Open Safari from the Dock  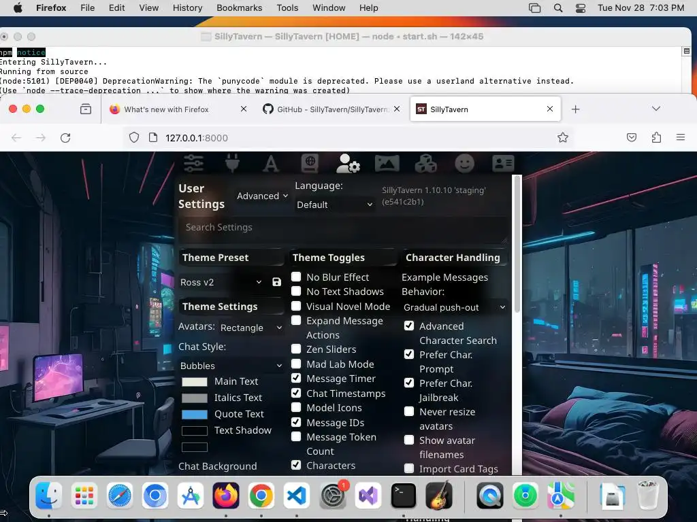coord(120,495)
